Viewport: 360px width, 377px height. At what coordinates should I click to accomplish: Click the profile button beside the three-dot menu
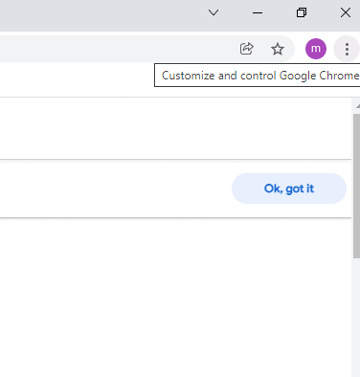[316, 49]
